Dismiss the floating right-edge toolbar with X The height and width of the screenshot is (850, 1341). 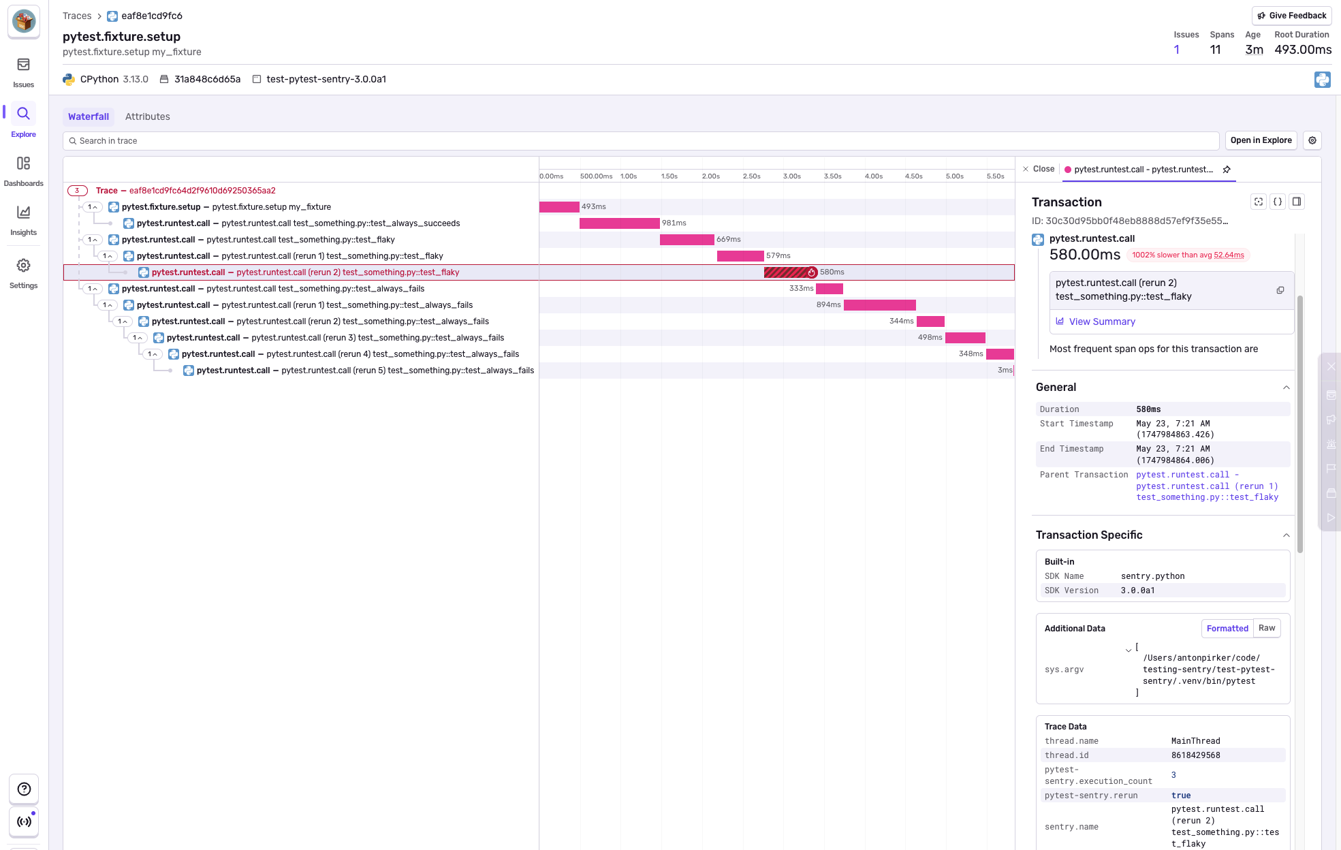1331,366
